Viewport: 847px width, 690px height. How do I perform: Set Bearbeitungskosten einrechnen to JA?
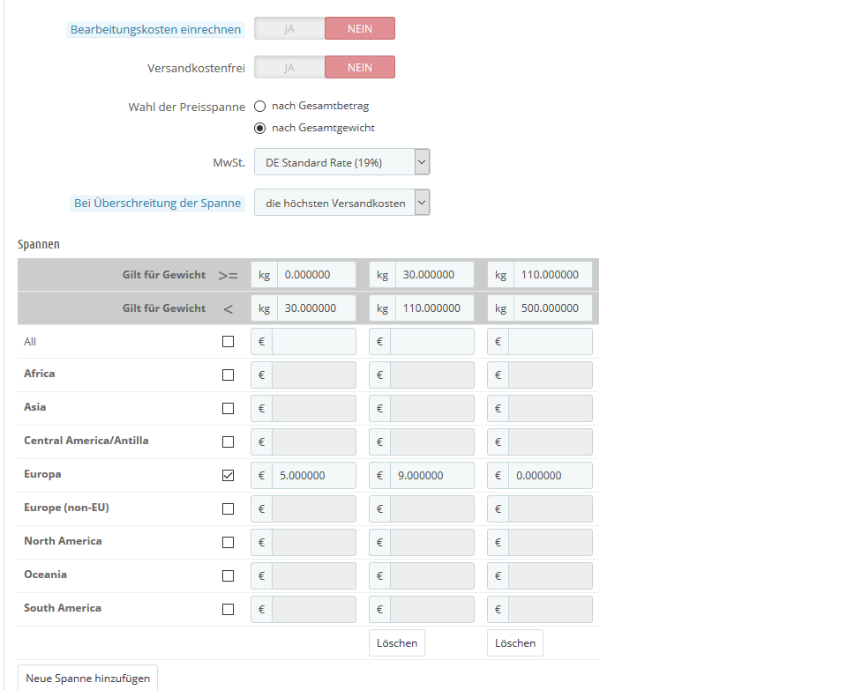pos(289,28)
